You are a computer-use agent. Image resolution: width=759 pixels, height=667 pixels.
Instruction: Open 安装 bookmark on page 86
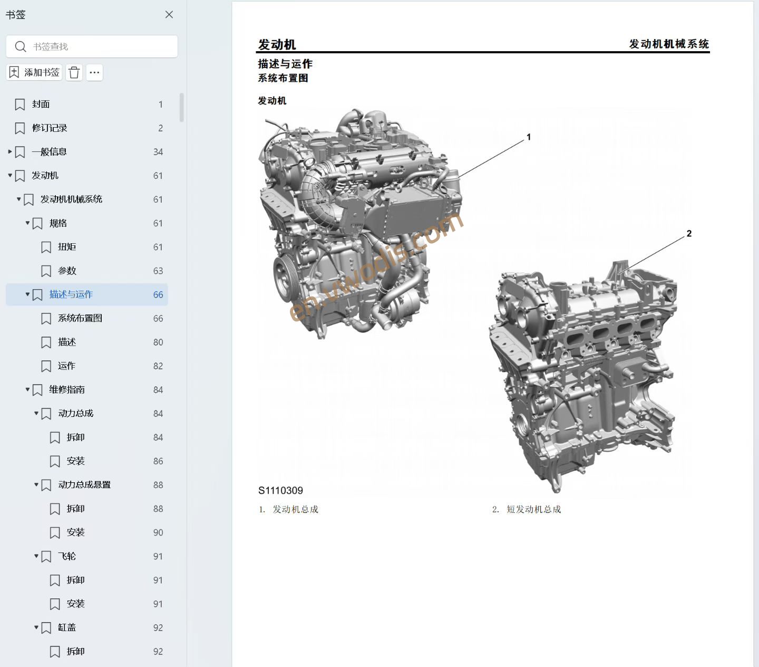point(76,461)
